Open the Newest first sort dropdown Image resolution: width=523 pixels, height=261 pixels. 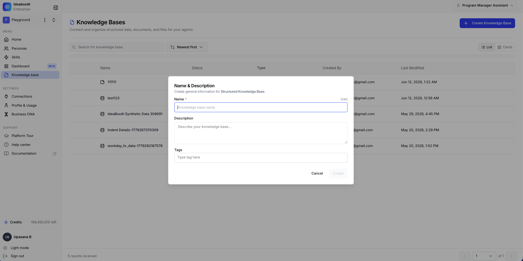click(187, 47)
